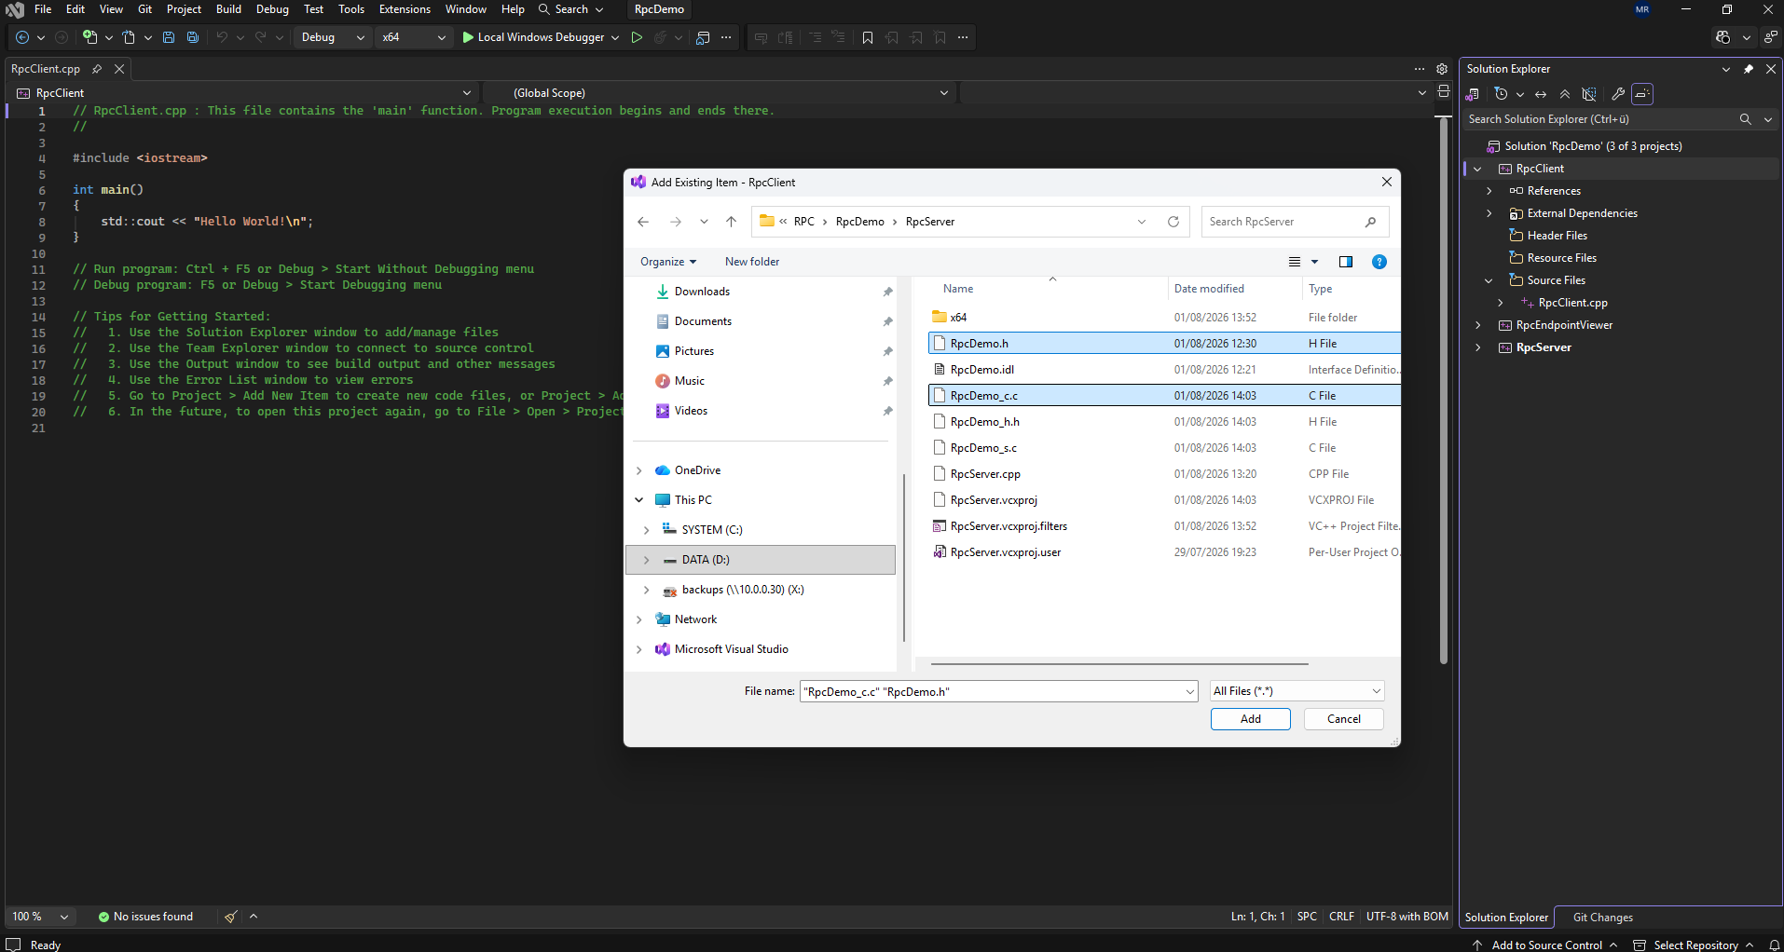Toggle Show All Files in Solution Explorer

1589,94
